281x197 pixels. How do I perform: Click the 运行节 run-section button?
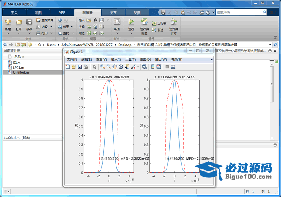pyautogui.click(x=159, y=23)
